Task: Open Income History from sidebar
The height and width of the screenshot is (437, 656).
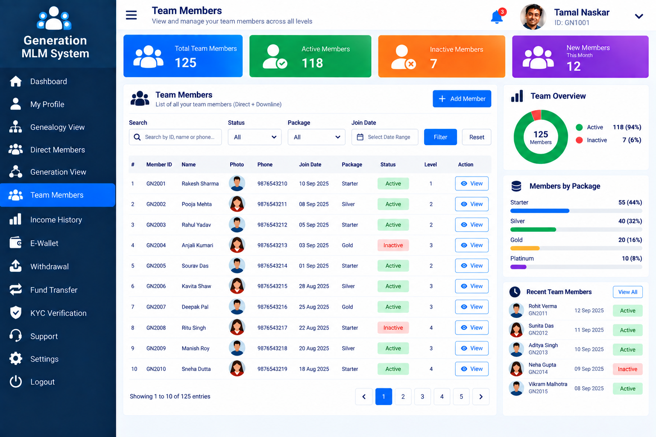Action: (58, 220)
